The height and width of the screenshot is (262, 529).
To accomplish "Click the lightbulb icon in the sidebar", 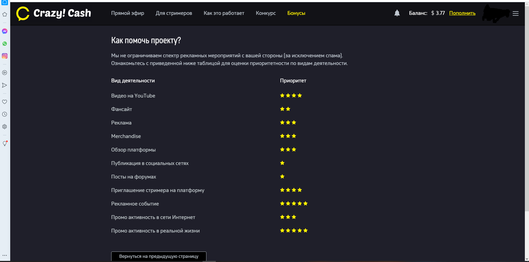I will tap(5, 144).
